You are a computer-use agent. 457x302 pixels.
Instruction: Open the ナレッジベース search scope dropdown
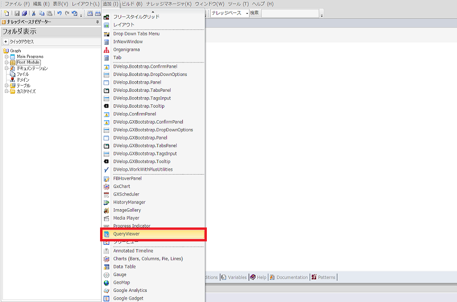247,13
